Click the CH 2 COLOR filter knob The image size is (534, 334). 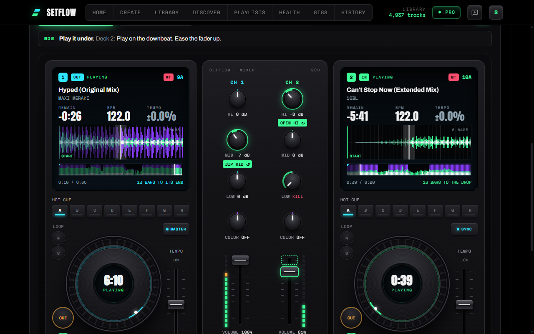pos(292,222)
